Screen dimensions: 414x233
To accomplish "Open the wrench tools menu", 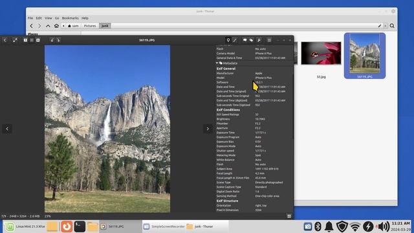I will tap(259, 40).
